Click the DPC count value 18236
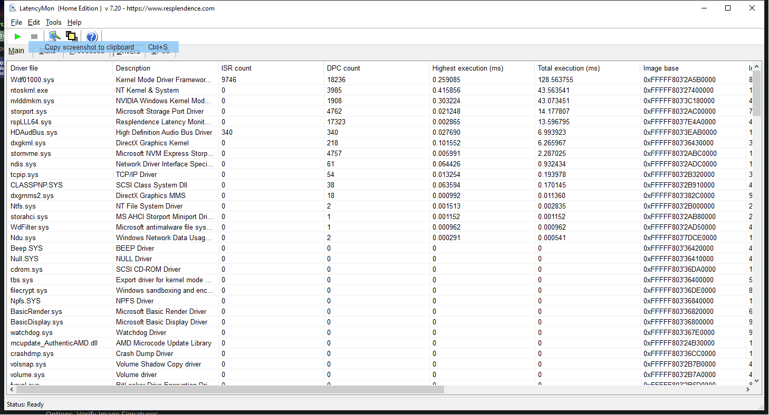Image resolution: width=769 pixels, height=415 pixels. coord(337,80)
